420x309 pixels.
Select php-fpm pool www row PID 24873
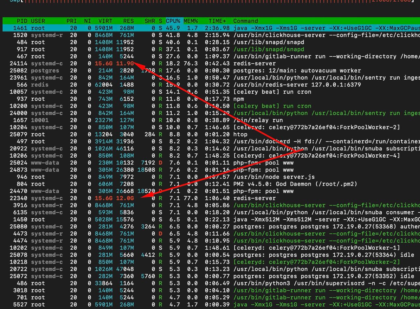[211, 170]
